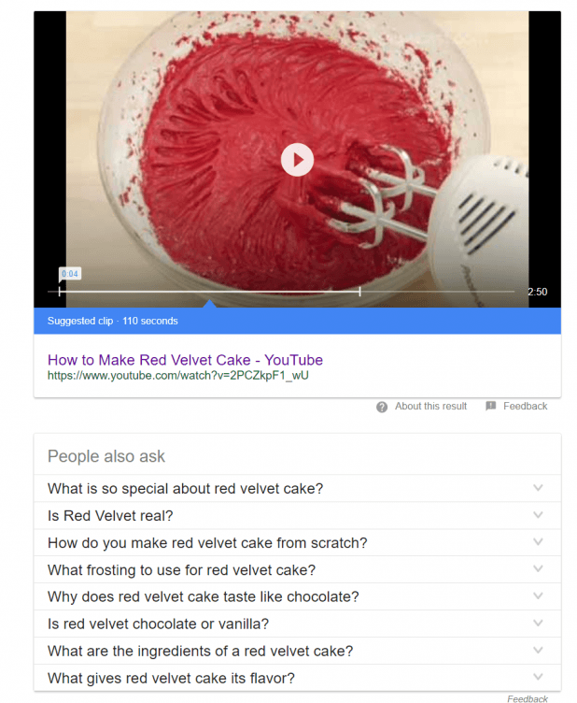Click the About this result text
Screen dimensions: 577x703
coord(430,407)
